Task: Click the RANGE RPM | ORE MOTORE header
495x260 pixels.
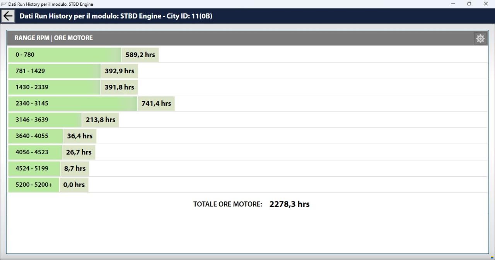Action: click(x=53, y=38)
